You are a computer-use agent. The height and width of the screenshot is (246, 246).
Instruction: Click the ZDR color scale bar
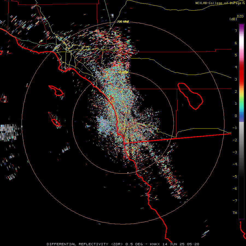tap(241, 121)
